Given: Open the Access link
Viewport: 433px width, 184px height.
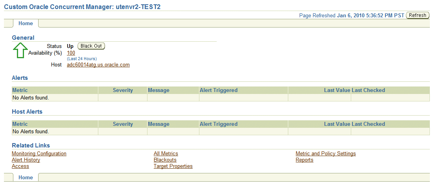Looking at the screenshot, I should (20, 166).
